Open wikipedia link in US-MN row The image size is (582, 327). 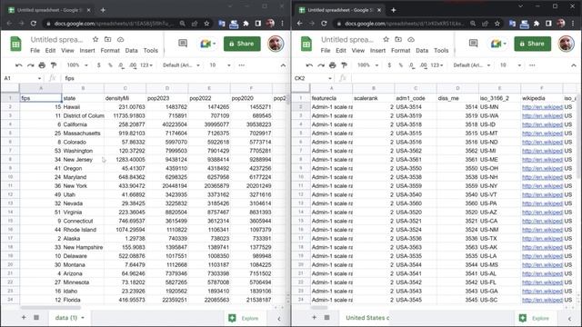[542, 107]
